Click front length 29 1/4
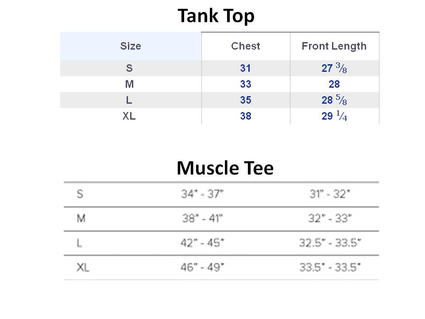 (334, 116)
